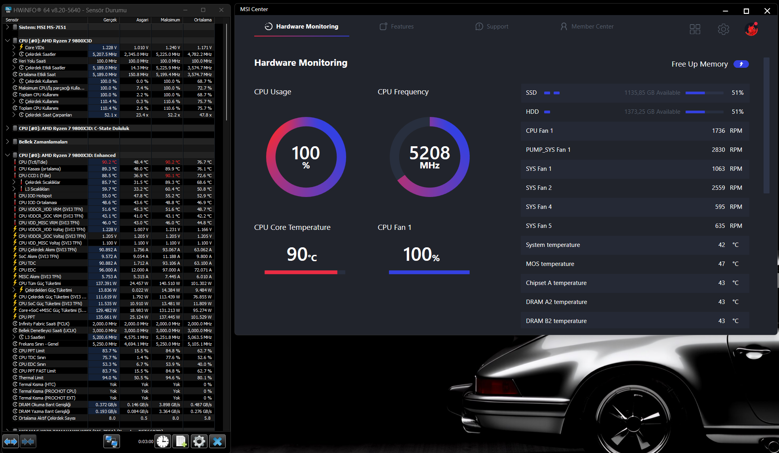Screen dimensions: 779x453
Task: Click the Member Center person icon
Action: 564,27
